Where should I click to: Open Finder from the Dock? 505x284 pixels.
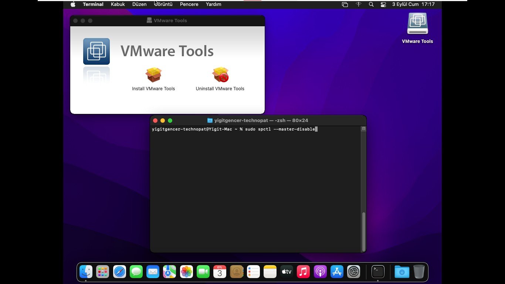(86, 272)
